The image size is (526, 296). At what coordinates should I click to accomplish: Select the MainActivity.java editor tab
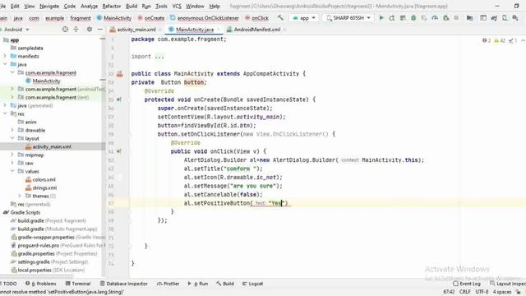[x=195, y=30]
